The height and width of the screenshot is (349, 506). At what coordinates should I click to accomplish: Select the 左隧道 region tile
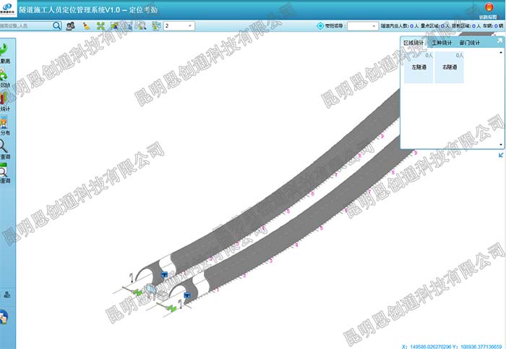click(x=419, y=67)
